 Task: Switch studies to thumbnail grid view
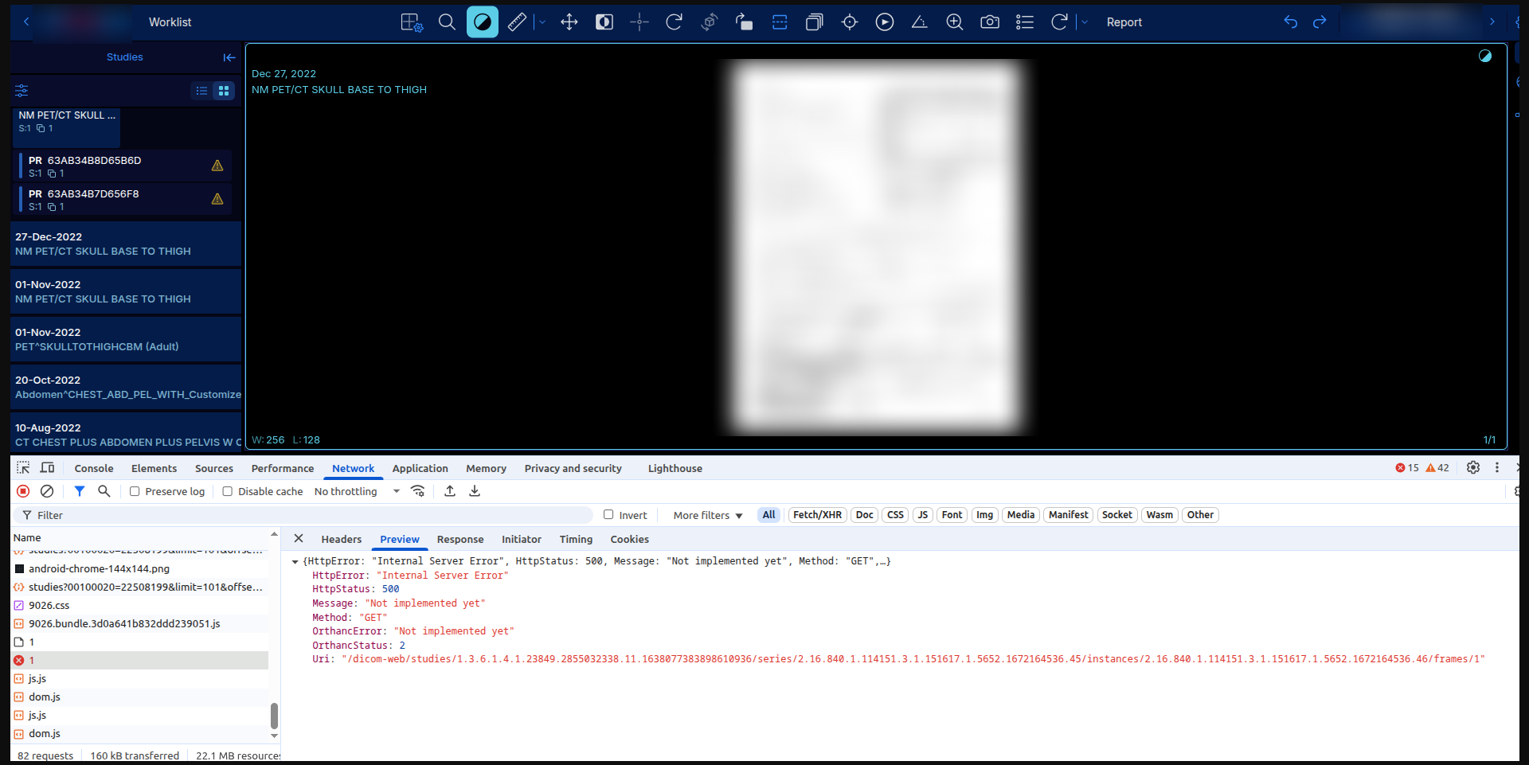click(224, 91)
